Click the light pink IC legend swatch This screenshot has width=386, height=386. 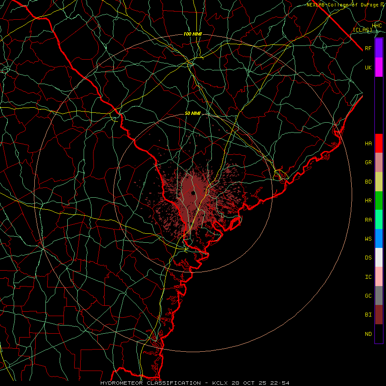tap(379, 277)
